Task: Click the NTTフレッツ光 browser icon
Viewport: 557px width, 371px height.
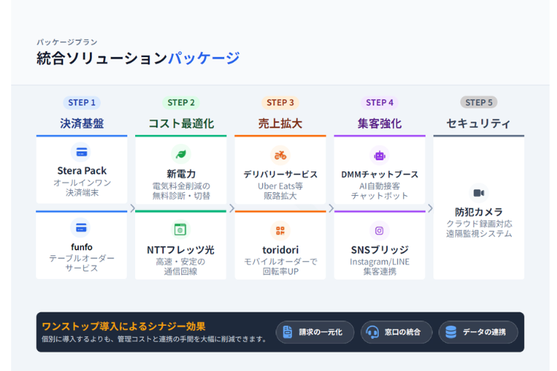Action: (180, 229)
